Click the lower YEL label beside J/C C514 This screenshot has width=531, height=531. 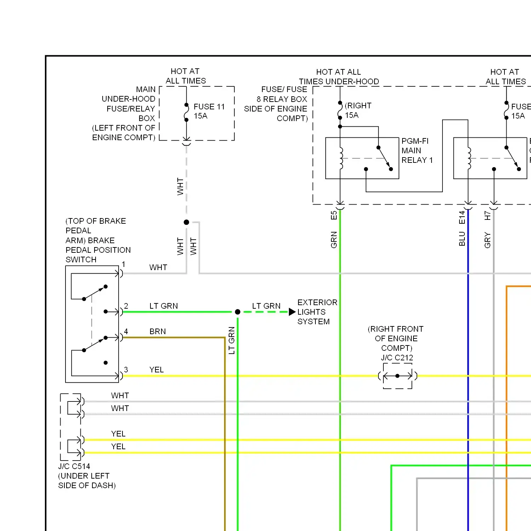(x=118, y=446)
